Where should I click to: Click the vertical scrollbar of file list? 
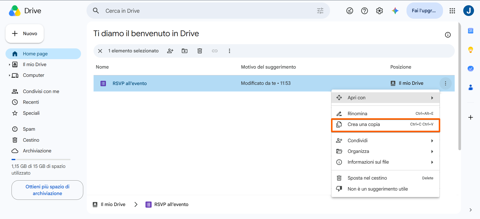459,86
